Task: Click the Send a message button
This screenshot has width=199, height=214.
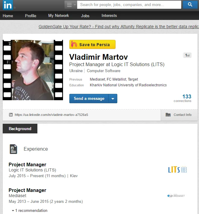Action: 89,98
